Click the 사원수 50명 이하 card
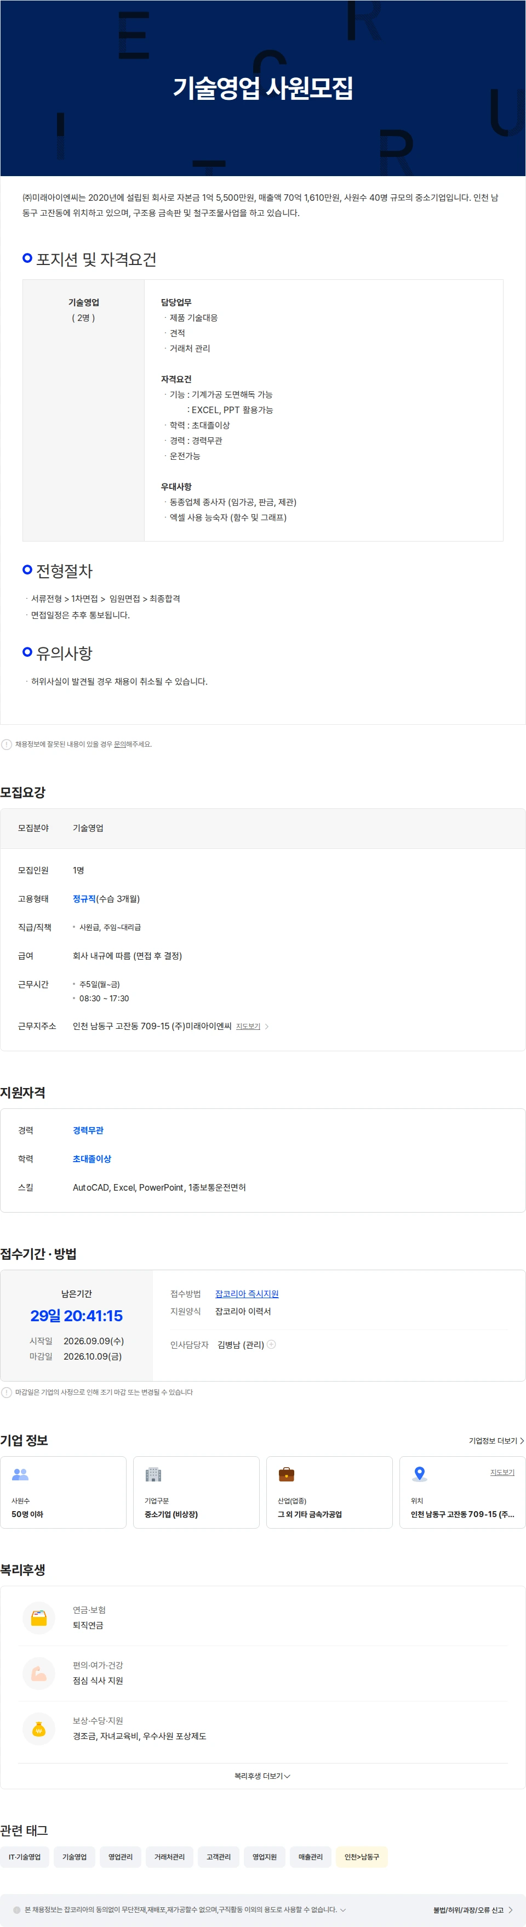The height and width of the screenshot is (1927, 526). coord(64,1492)
